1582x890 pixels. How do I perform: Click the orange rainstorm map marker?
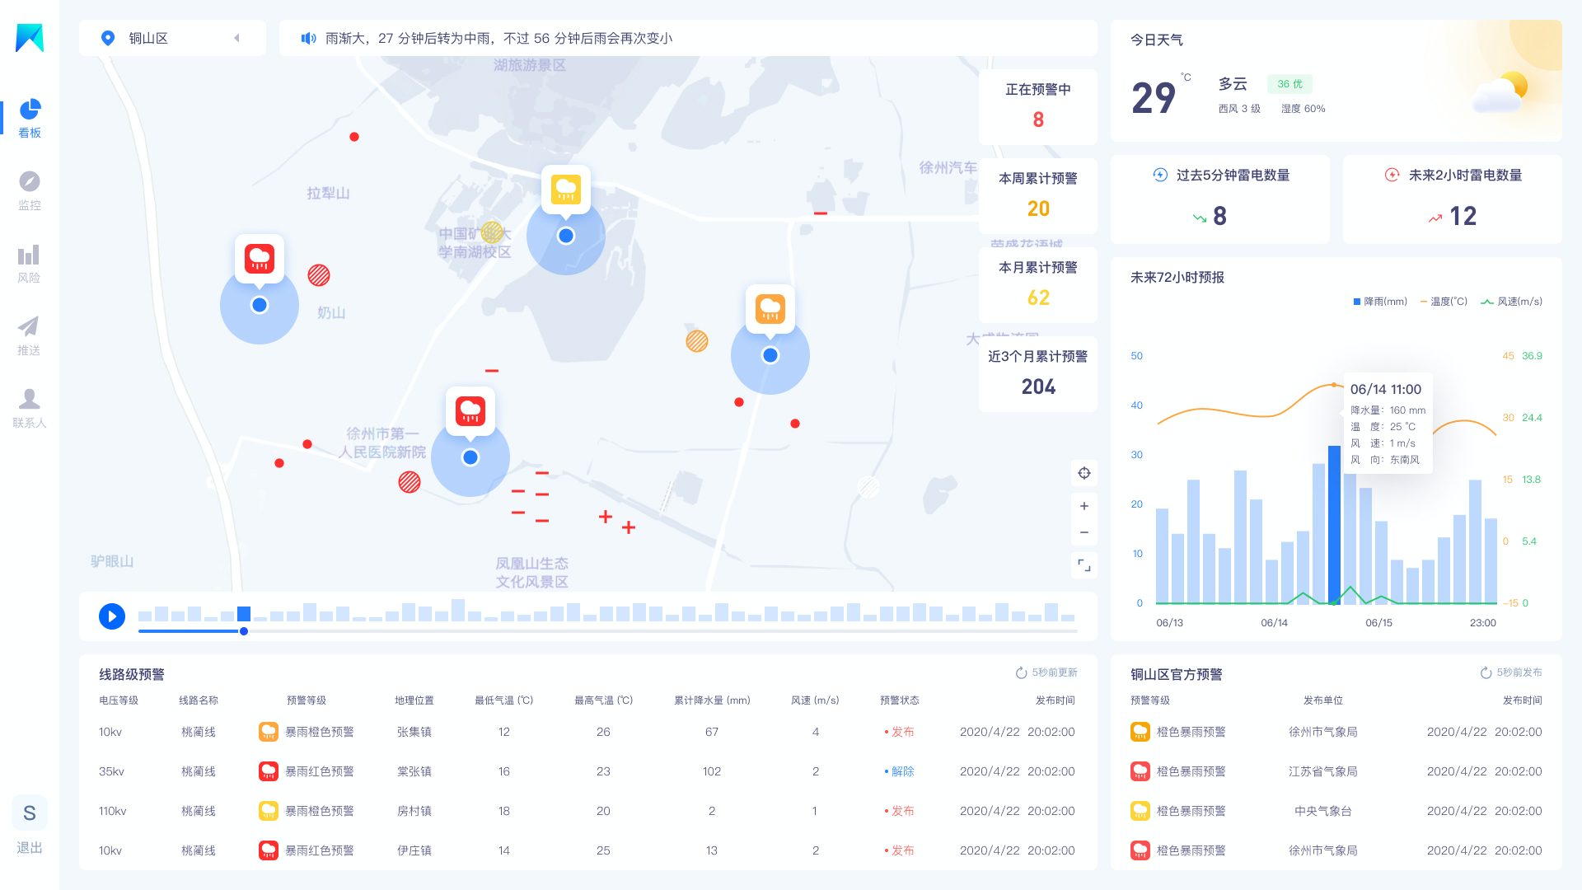(x=770, y=309)
